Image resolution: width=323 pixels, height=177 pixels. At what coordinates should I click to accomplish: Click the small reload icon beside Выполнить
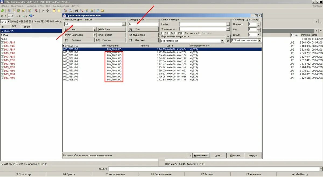coord(189,155)
